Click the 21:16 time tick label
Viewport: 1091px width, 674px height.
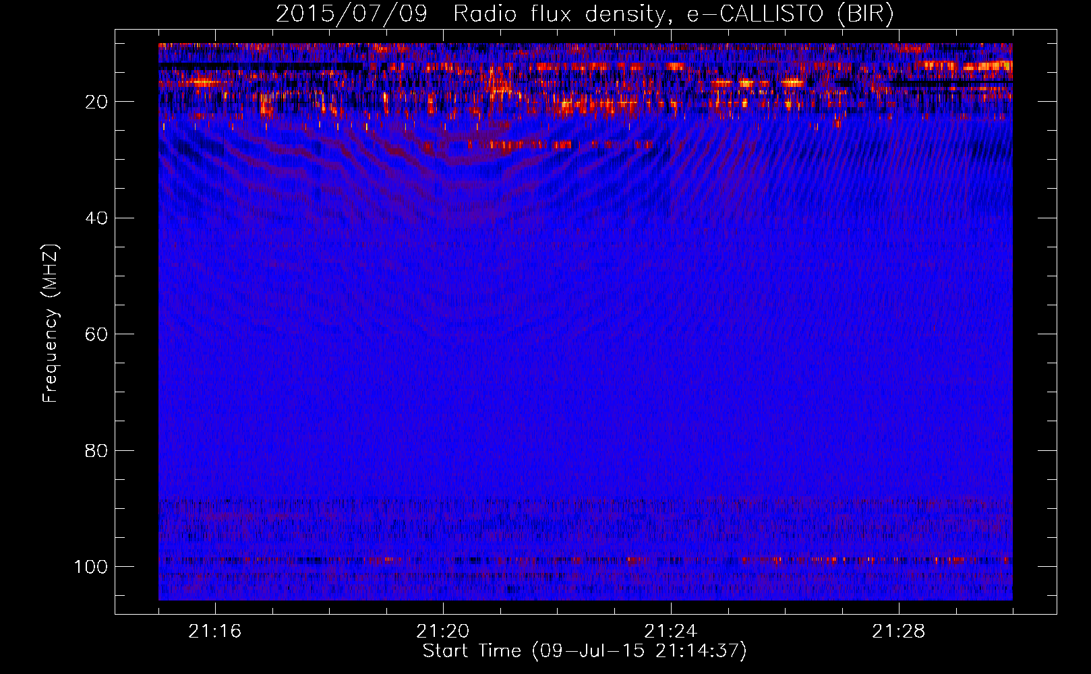coord(215,632)
